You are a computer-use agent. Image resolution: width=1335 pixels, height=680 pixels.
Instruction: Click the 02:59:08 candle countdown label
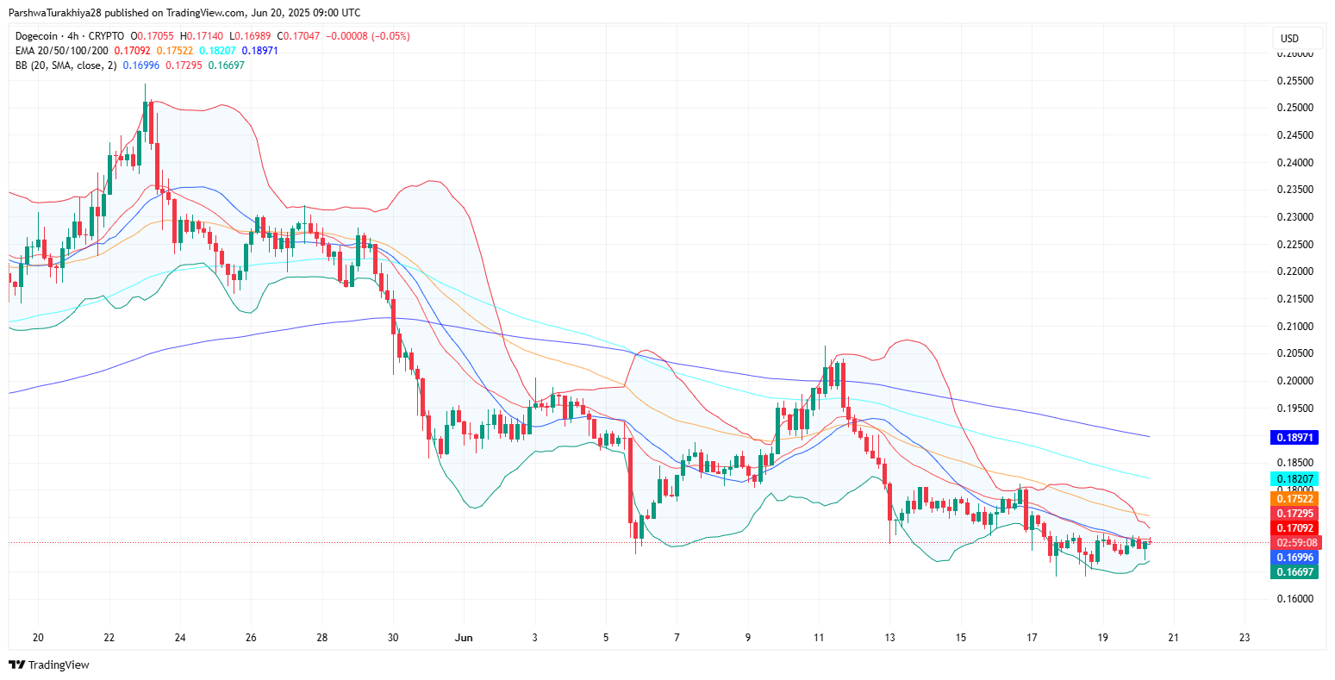(1296, 543)
